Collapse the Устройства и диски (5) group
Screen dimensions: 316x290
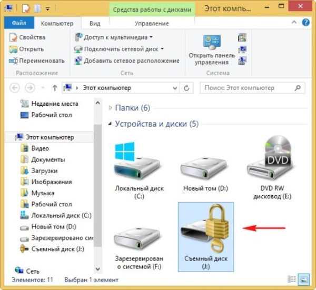(x=110, y=124)
